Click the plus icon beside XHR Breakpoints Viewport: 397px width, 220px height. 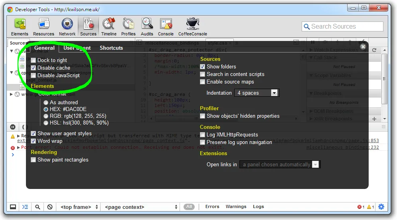[374, 119]
